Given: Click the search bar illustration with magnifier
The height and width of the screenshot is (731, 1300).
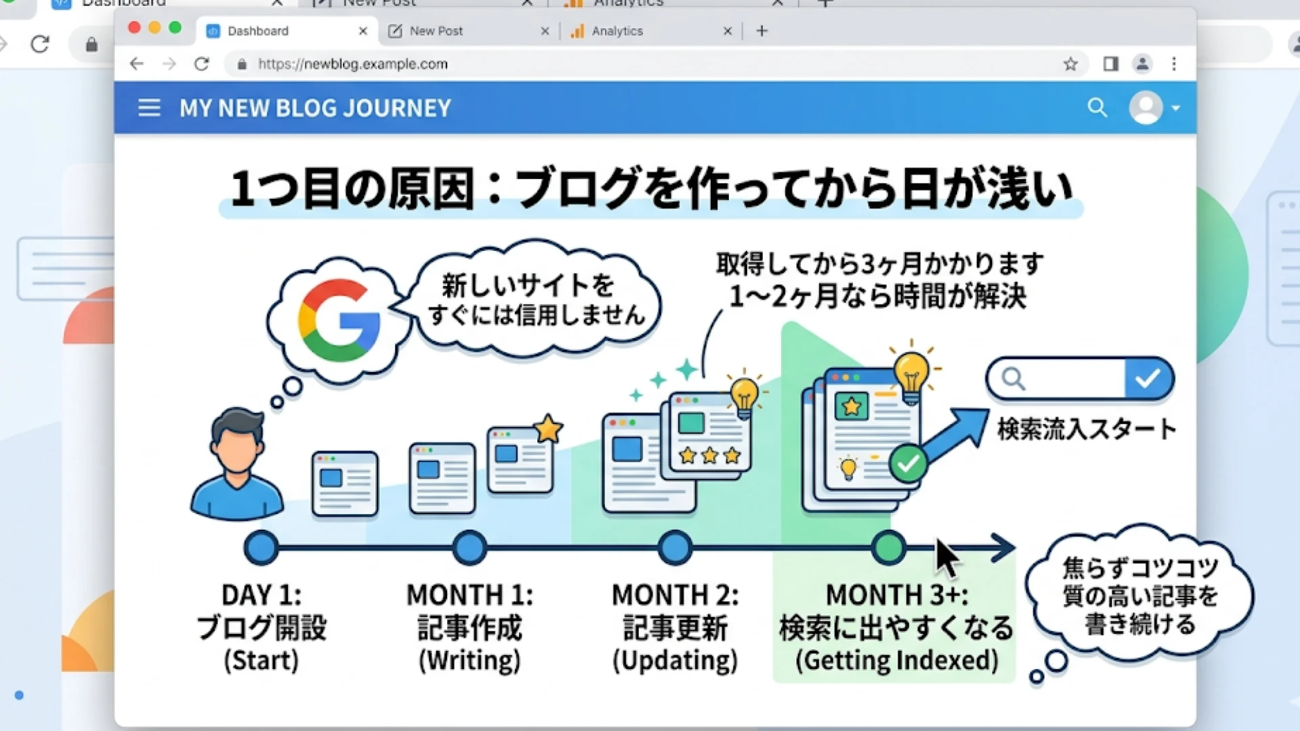Looking at the screenshot, I should pyautogui.click(x=1080, y=378).
